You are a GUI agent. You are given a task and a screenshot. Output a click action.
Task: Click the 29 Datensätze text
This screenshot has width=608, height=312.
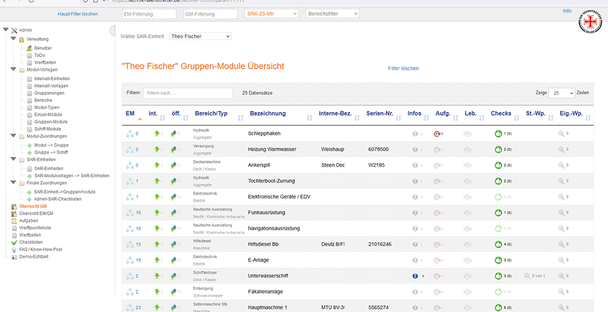pos(257,93)
